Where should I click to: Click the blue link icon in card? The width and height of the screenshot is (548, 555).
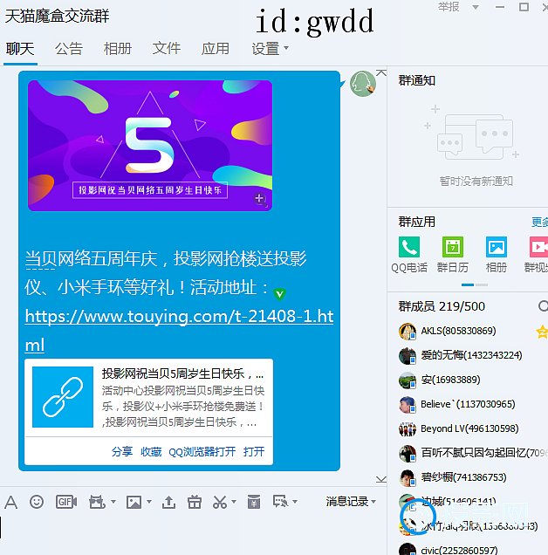63,397
